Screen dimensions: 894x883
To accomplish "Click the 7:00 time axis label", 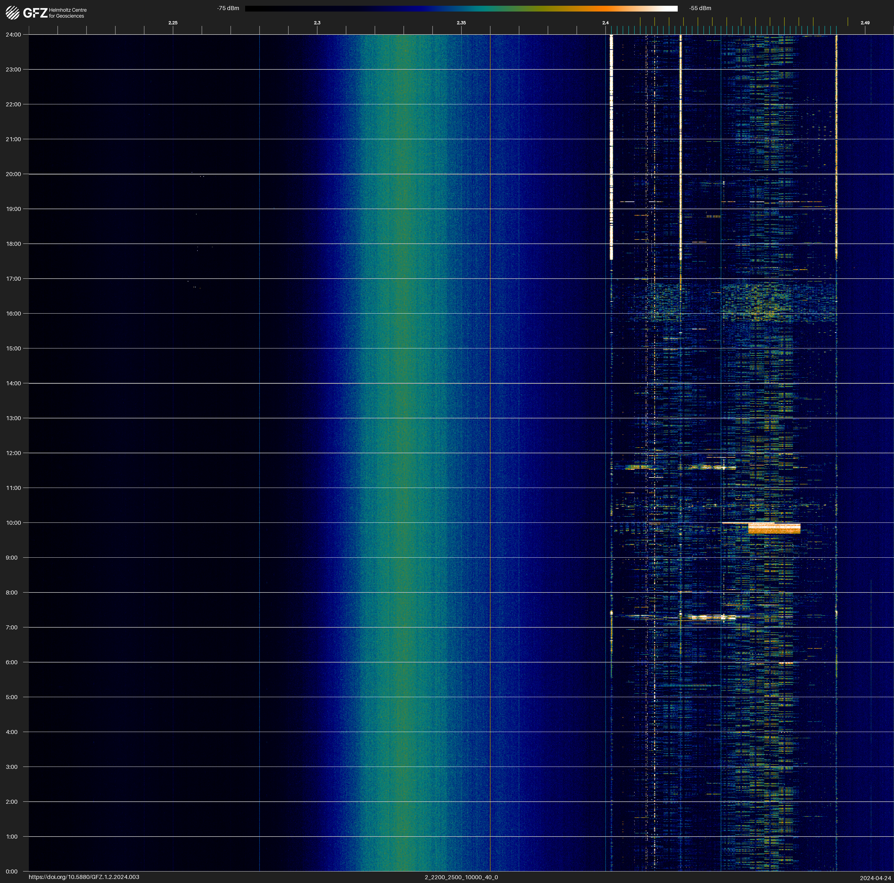I will pos(12,627).
